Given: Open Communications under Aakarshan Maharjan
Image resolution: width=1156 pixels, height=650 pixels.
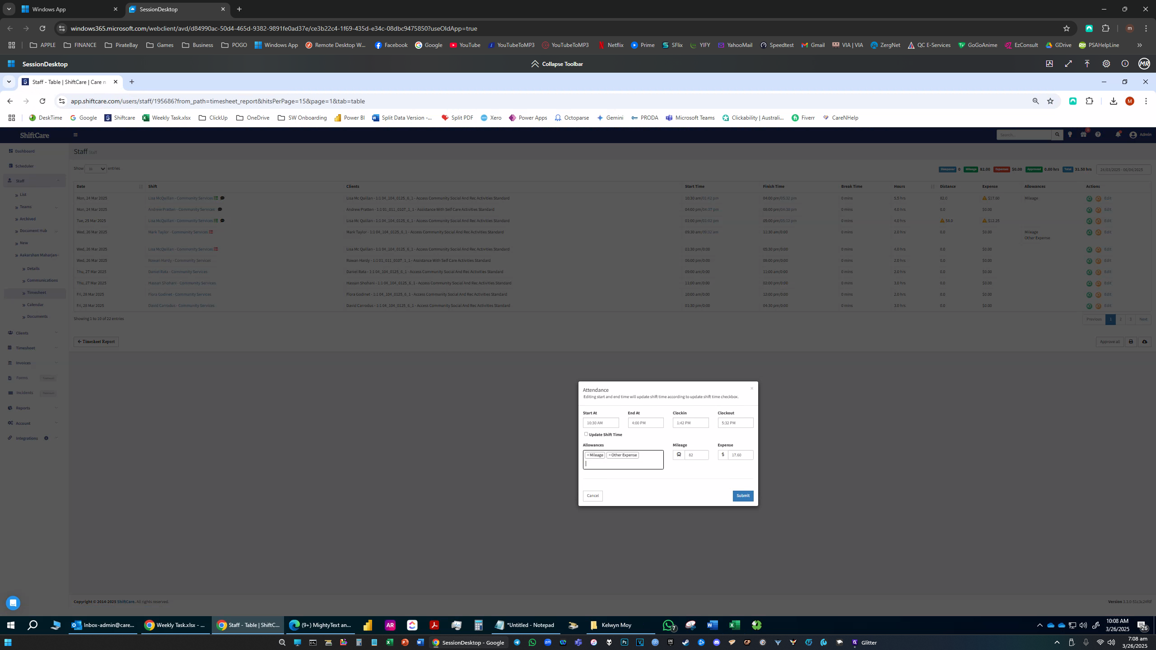Looking at the screenshot, I should coord(42,280).
